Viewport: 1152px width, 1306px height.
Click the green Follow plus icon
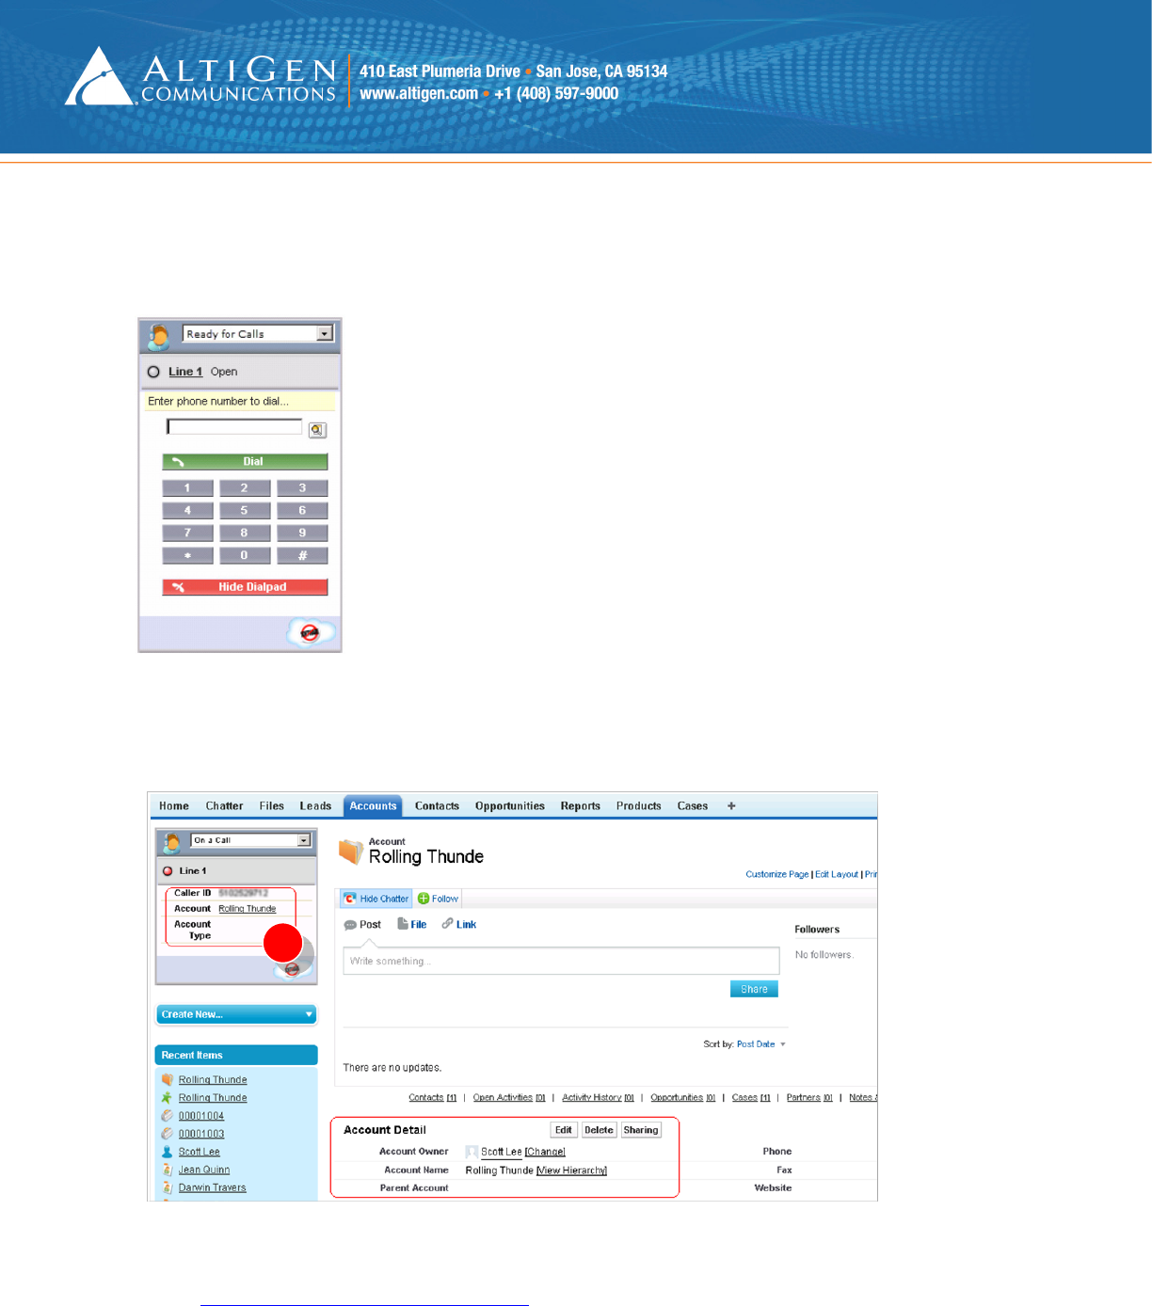(x=424, y=899)
